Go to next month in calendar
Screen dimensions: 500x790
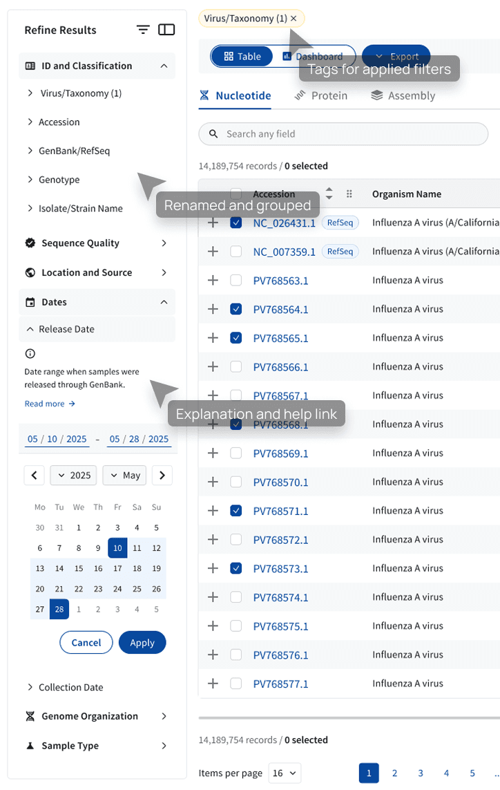click(162, 475)
